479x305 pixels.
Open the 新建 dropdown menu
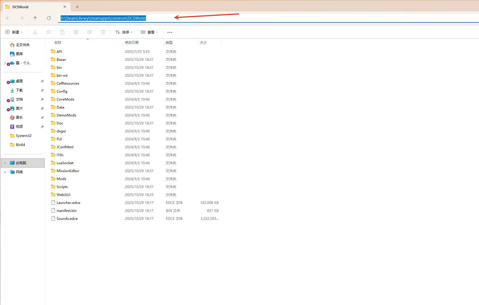[14, 32]
